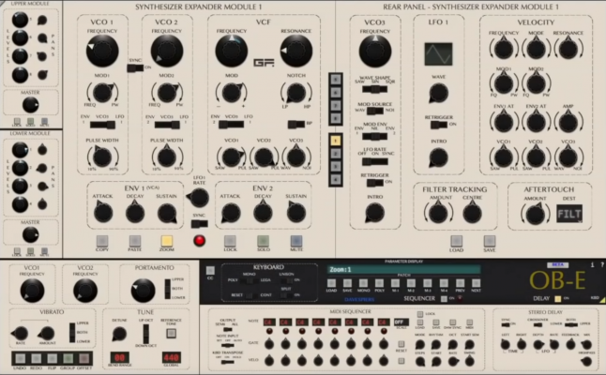Screen dimensions: 606x375
Task: Click the VCO3 WAVE SHAPE selector switch
Action: (375, 89)
